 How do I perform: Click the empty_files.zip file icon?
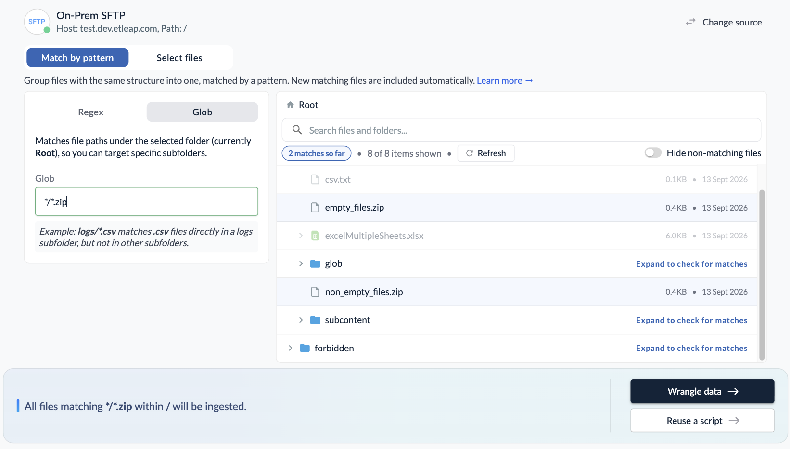click(x=315, y=207)
